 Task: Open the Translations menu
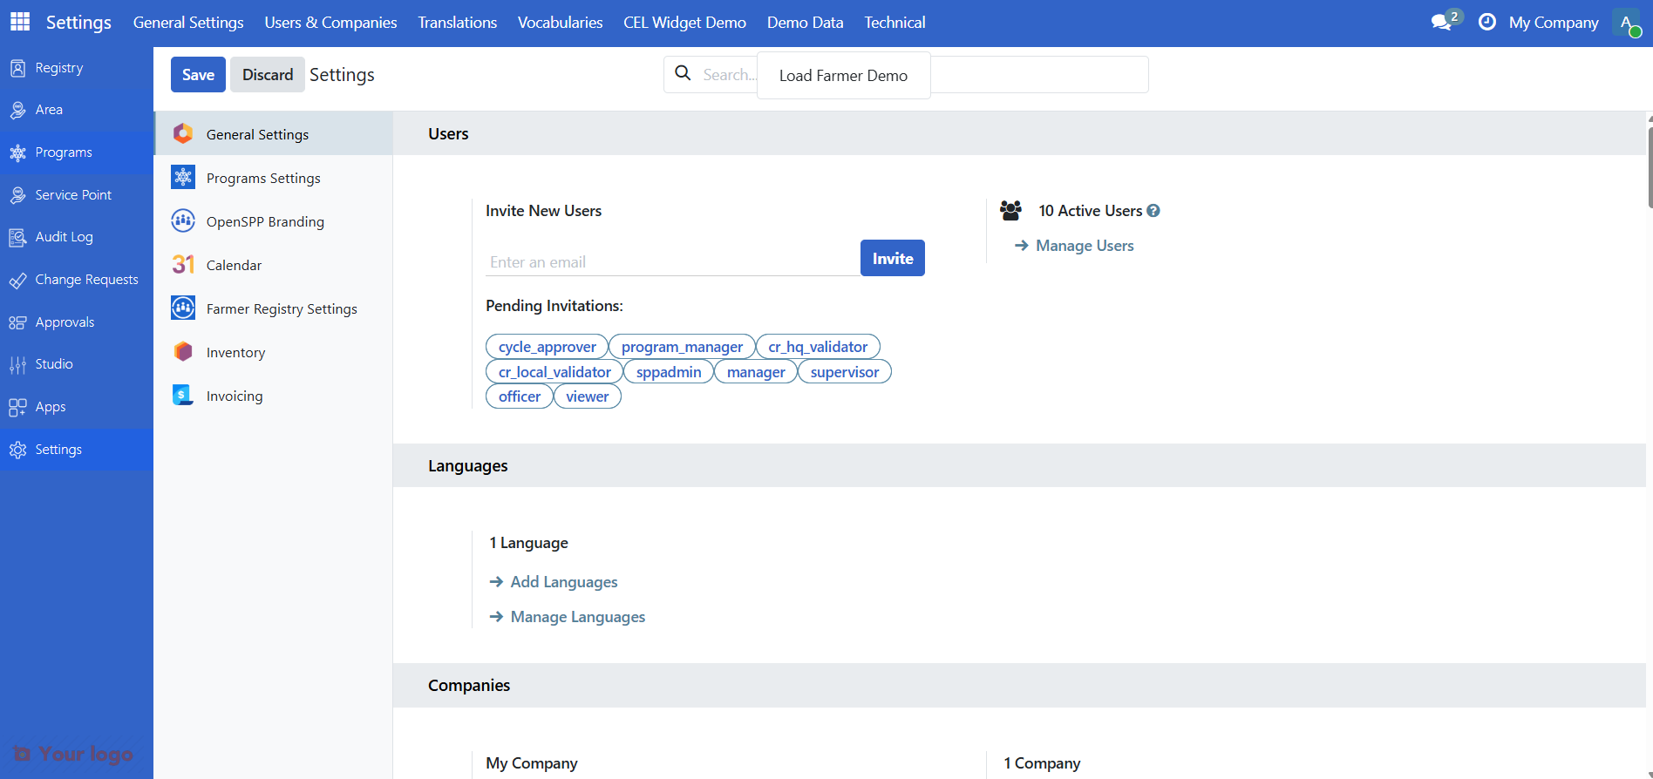[458, 23]
